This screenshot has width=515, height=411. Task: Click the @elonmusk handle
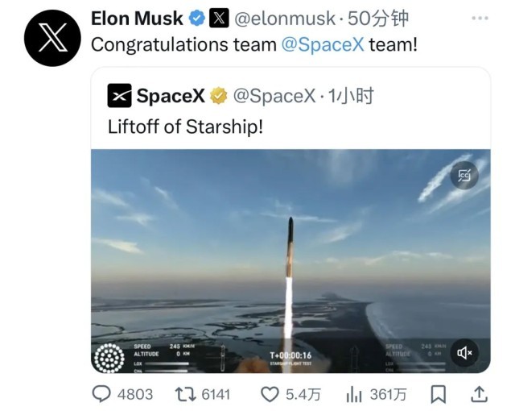click(x=282, y=18)
